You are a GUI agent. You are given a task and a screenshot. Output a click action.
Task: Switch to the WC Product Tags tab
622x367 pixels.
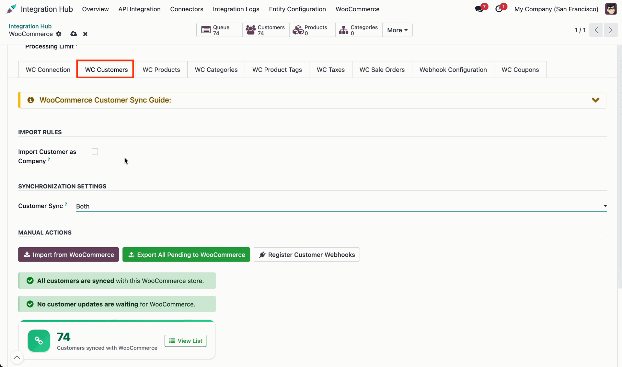[277, 70]
